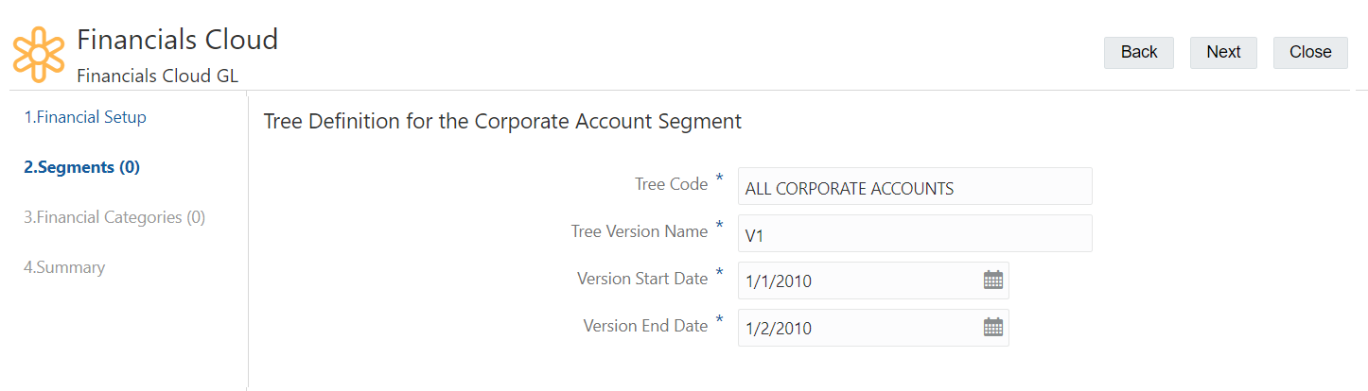
Task: Click into the Tree Version Name field
Action: point(914,233)
